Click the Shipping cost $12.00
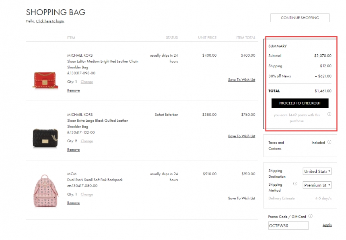 pos(325,66)
